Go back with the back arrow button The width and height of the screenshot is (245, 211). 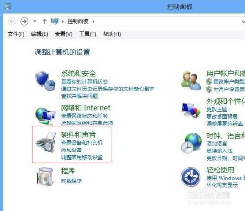pyautogui.click(x=12, y=21)
